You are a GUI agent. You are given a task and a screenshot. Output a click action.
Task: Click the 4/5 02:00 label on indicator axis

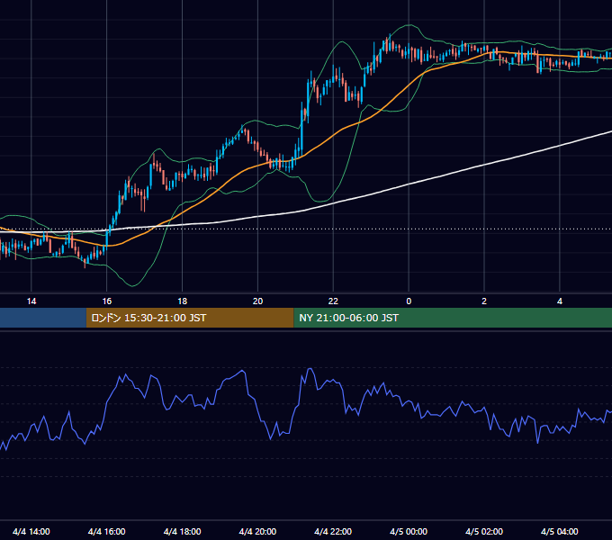[484, 531]
